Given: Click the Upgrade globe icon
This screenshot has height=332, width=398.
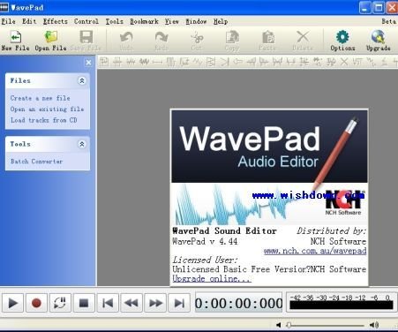Looking at the screenshot, I should [x=379, y=37].
